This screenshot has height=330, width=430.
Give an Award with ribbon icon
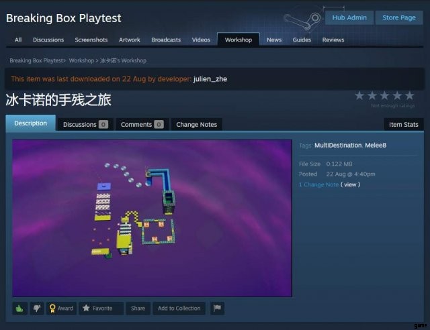click(61, 309)
